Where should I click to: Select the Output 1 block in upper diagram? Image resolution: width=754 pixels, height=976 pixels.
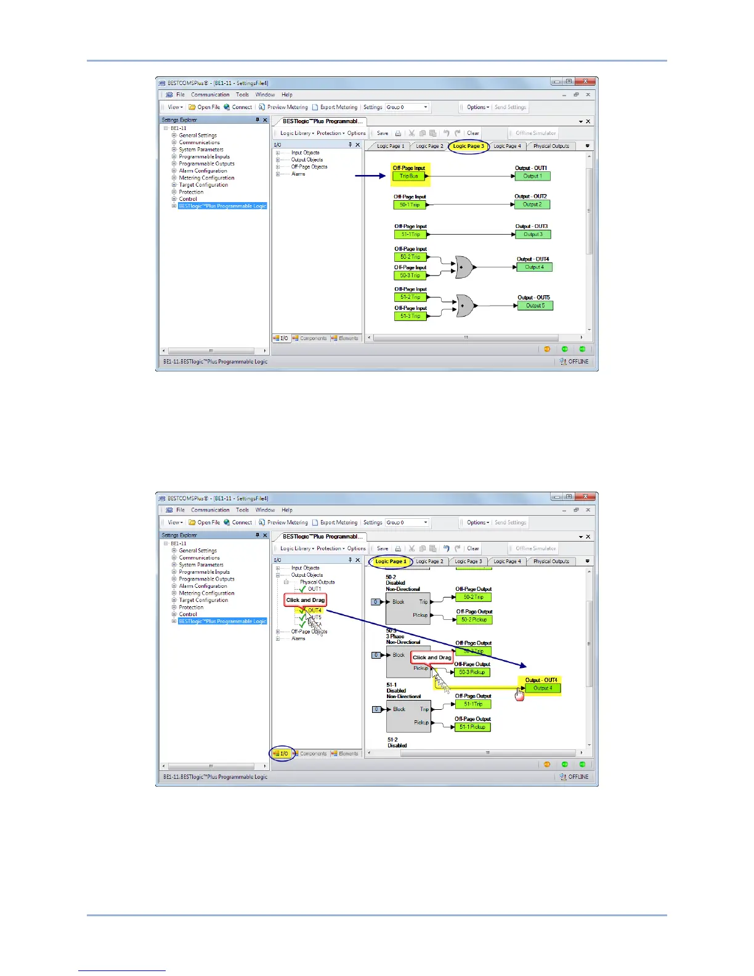[533, 176]
